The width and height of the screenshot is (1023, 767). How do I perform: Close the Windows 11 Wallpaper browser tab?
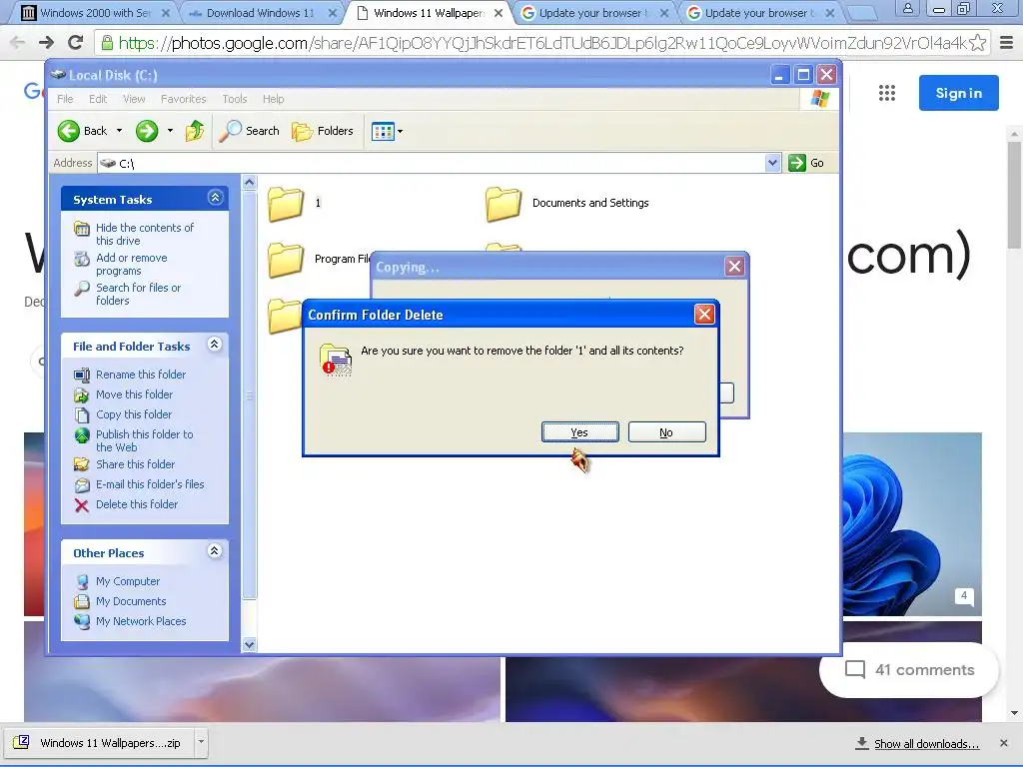coord(499,13)
